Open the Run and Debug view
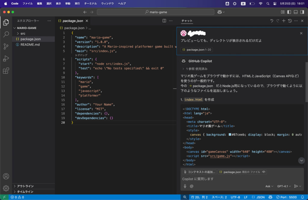This screenshot has height=200, width=308. tap(6, 59)
